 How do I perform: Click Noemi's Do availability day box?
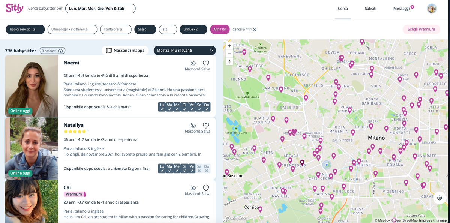tap(207, 107)
